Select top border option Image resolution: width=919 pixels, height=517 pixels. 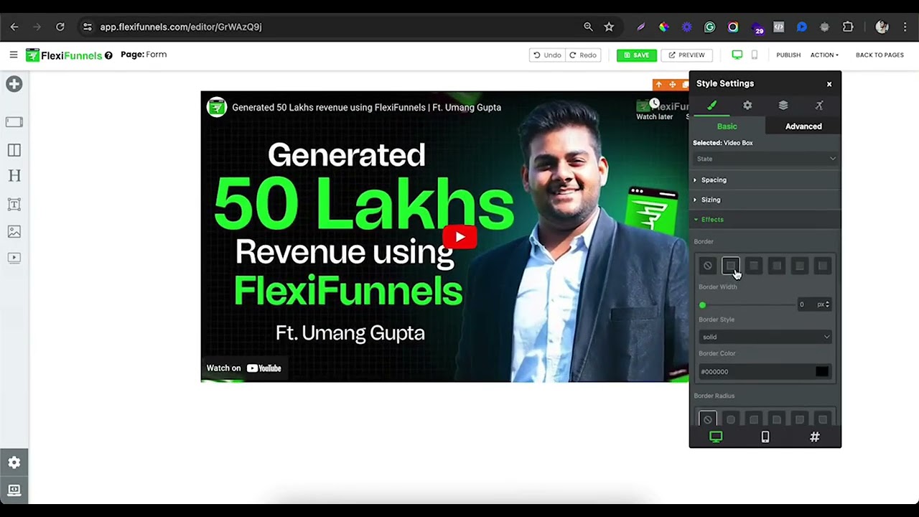754,266
